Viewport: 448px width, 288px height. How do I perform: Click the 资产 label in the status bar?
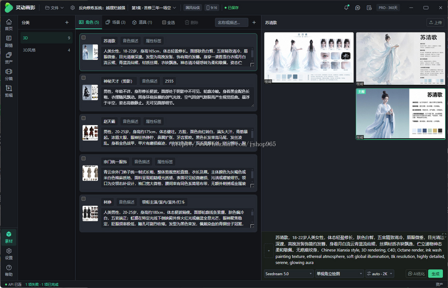tap(439, 285)
